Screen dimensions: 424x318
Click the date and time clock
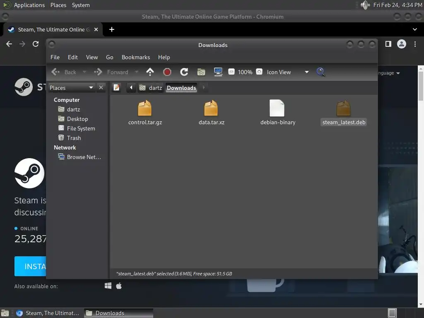pos(398,5)
